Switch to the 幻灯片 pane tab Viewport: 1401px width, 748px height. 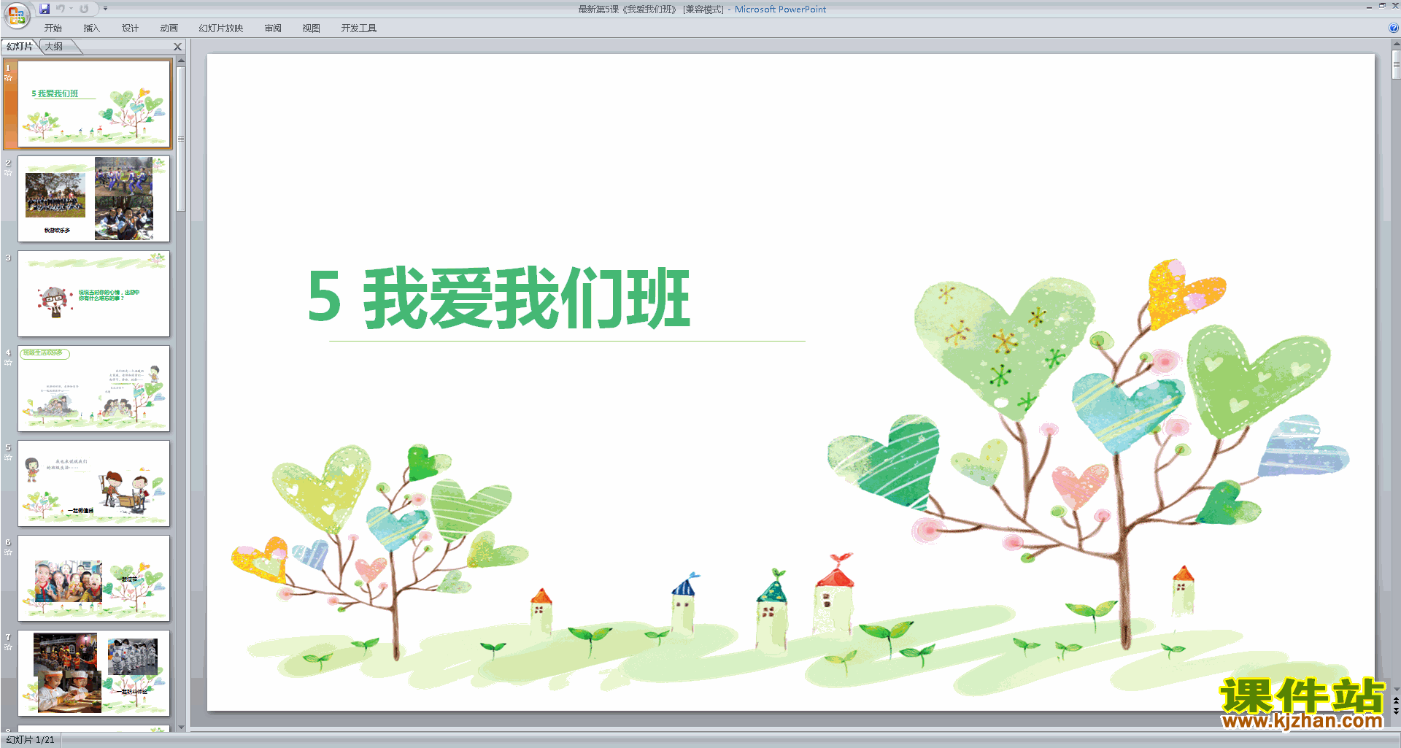pos(20,47)
